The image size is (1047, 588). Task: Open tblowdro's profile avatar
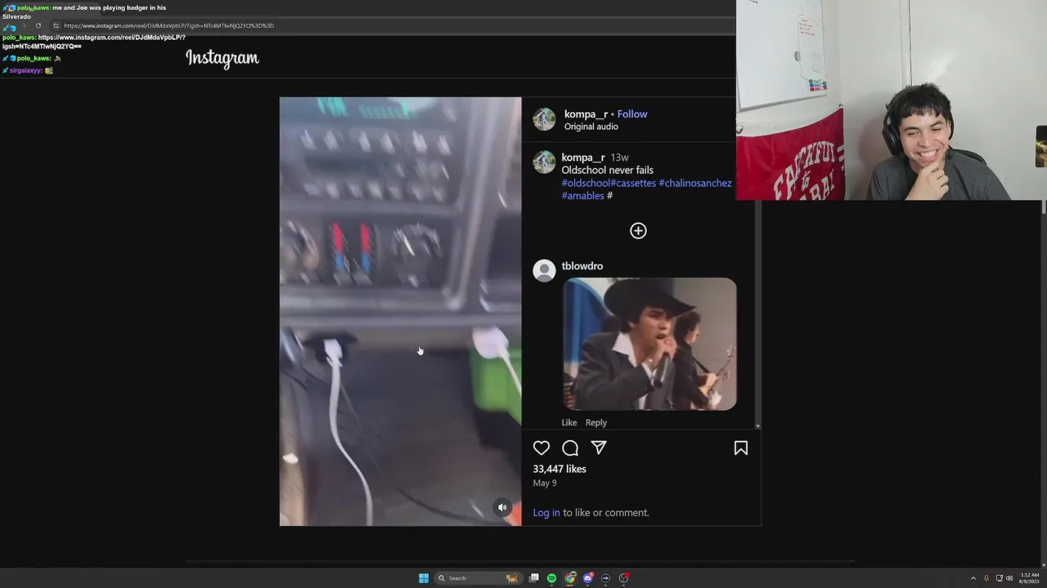[544, 270]
